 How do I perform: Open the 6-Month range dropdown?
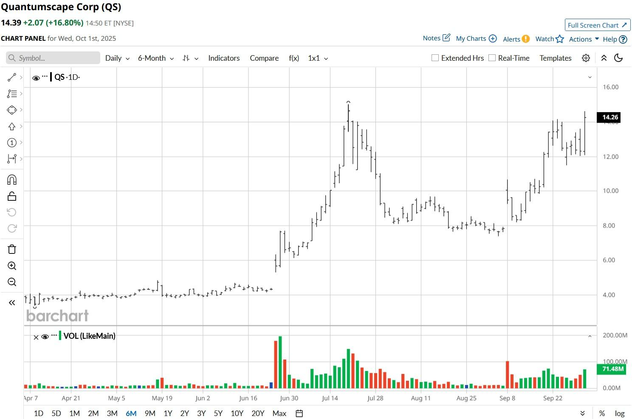click(x=156, y=58)
